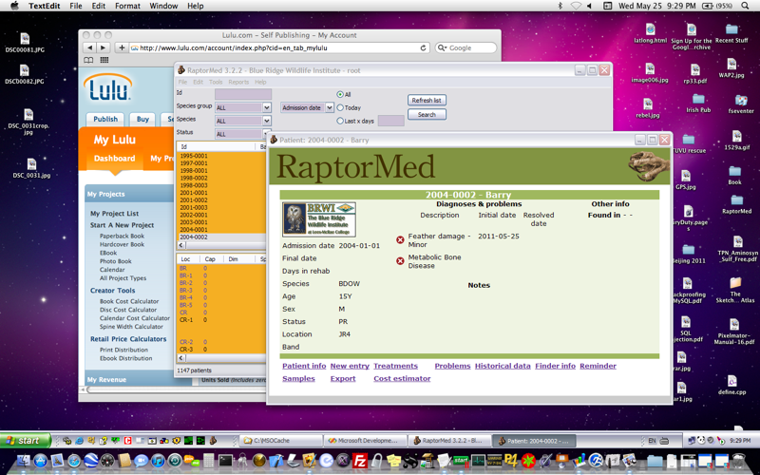
Task: Open the TextEdit Window menu
Action: tap(163, 6)
